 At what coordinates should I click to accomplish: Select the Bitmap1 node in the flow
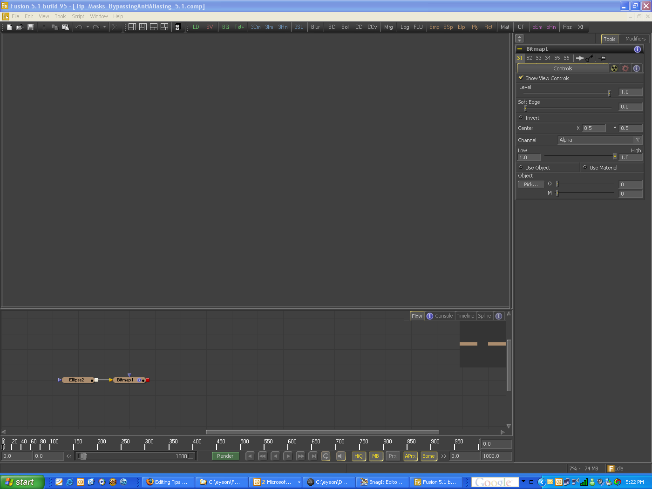(x=129, y=380)
